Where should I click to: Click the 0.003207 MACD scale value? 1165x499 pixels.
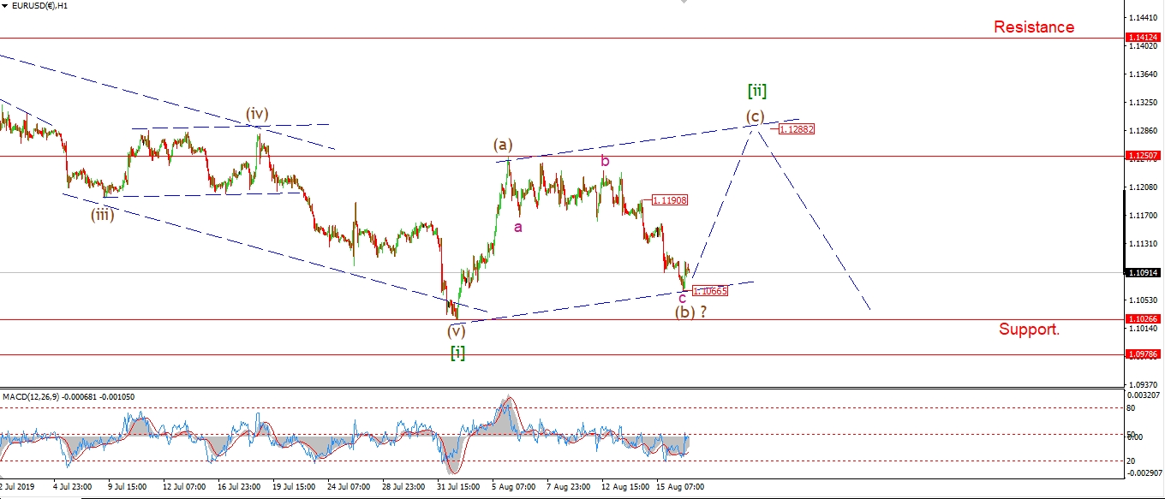coord(1145,395)
